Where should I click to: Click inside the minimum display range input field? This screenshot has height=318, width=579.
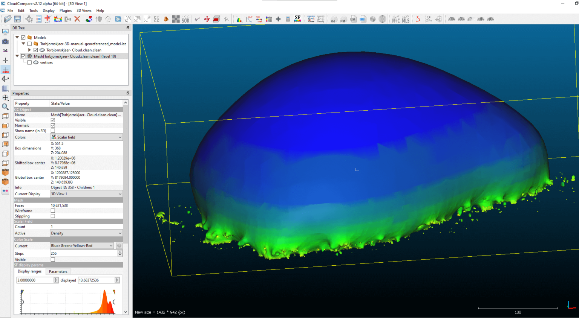tap(34, 280)
